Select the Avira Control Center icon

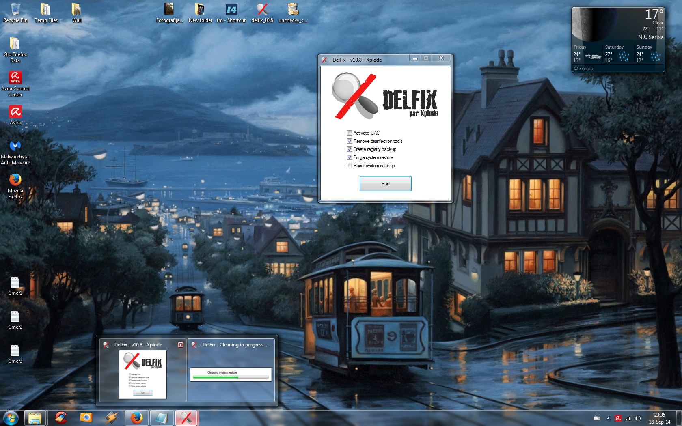point(15,84)
